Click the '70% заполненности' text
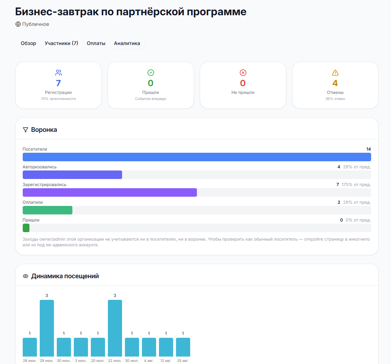Image resolution: width=391 pixels, height=364 pixels. (58, 99)
